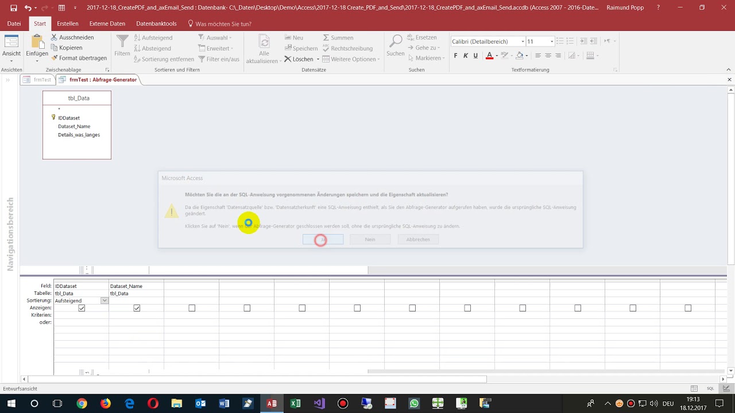Check Anzeigen box in sixth grid column

point(357,308)
